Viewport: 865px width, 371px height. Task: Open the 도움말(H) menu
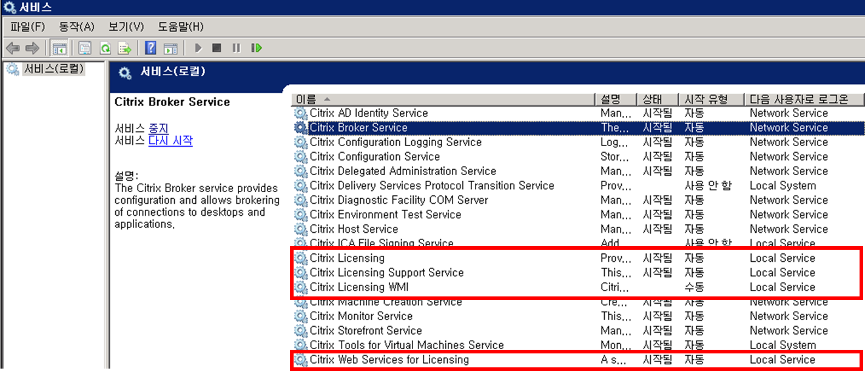(181, 27)
